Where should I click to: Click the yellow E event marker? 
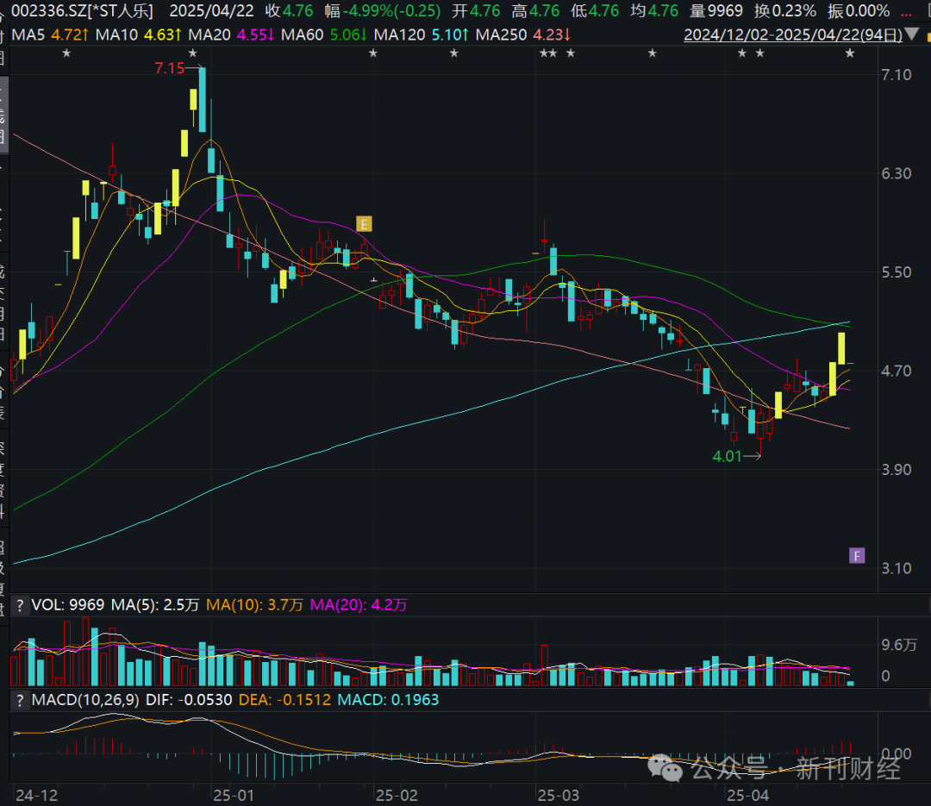click(x=364, y=224)
